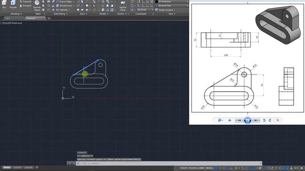Toggle grid display in status bar
Viewport: 305px width, 171px height.
216,168
